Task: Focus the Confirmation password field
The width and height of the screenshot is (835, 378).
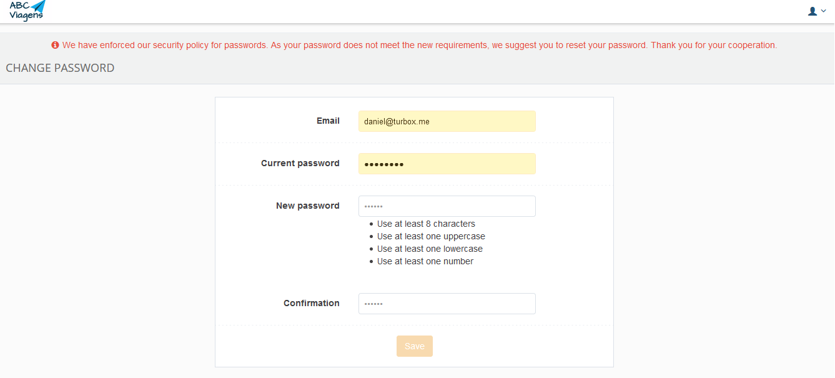Action: pos(447,304)
